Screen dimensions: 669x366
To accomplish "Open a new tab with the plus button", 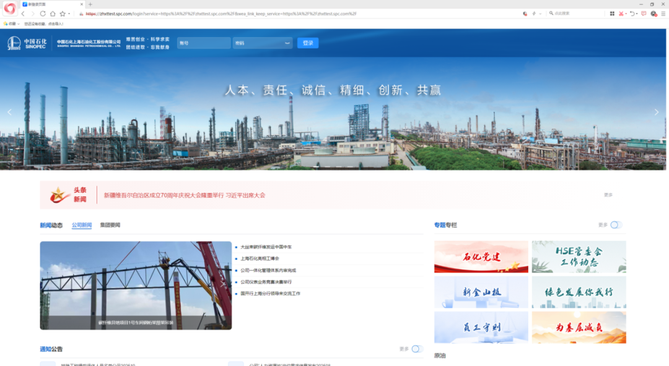I will 90,4.
